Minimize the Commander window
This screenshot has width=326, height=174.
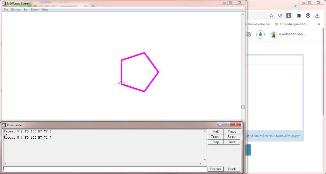click(x=220, y=124)
